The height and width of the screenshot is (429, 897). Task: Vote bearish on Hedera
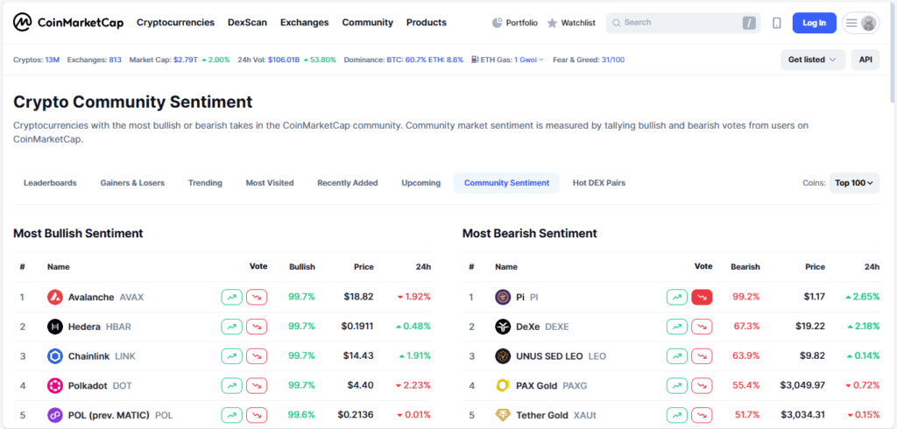coord(257,327)
